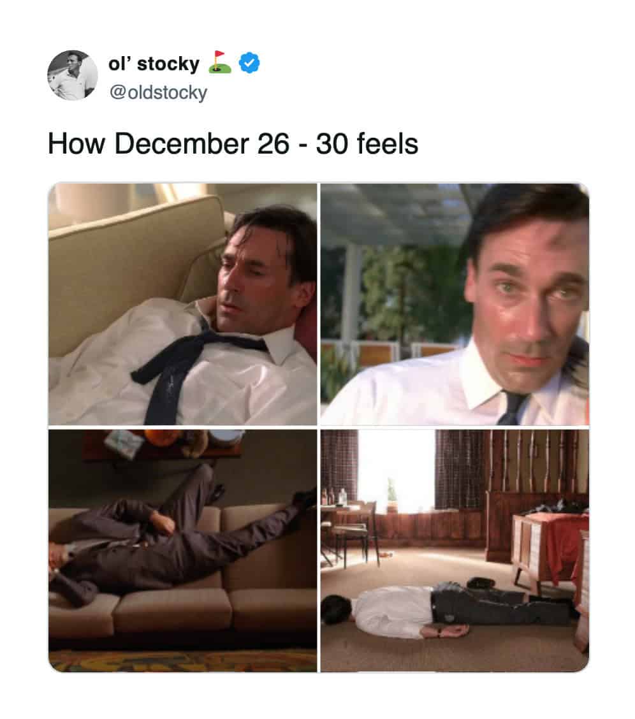Open the top-right close-up face photo
The width and height of the screenshot is (635, 719).
click(x=455, y=304)
